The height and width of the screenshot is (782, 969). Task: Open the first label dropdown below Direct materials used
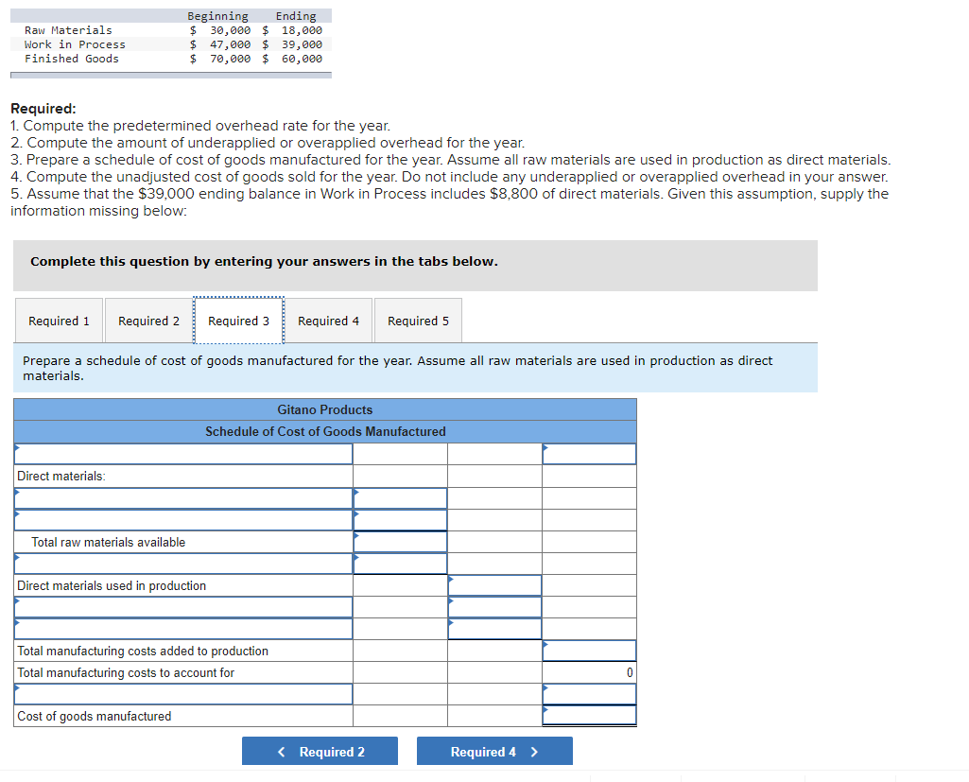(183, 607)
